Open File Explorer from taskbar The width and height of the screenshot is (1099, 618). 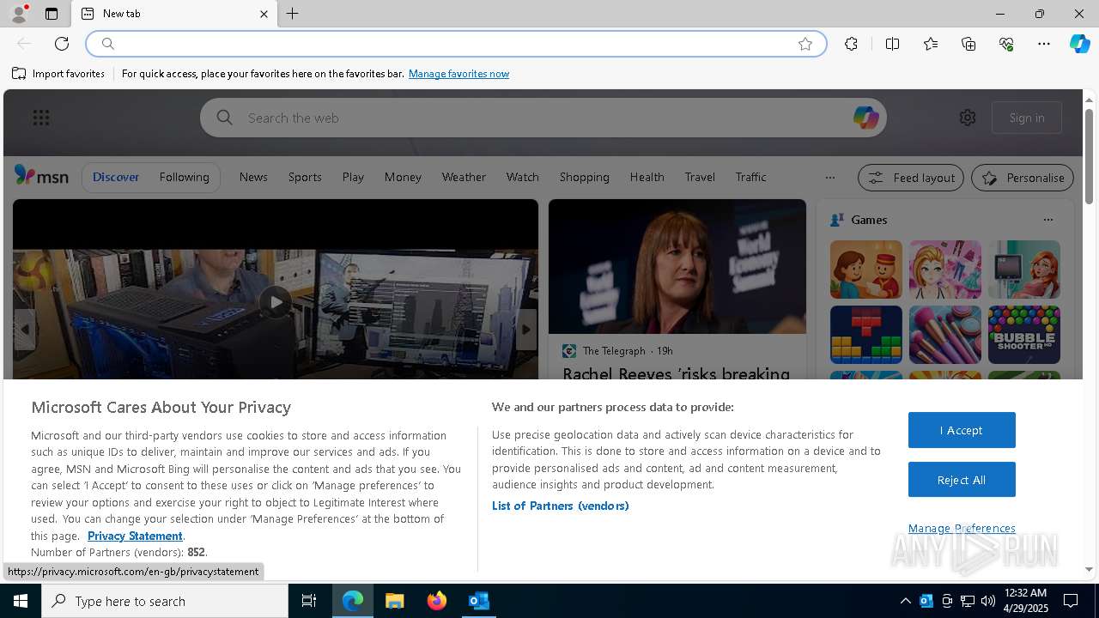(394, 601)
